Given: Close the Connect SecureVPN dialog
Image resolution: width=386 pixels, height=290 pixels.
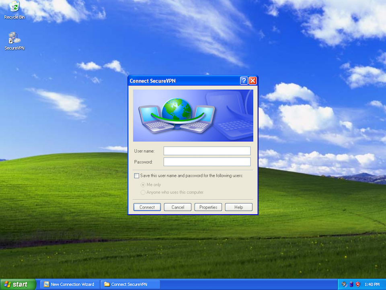Looking at the screenshot, I should [253, 81].
